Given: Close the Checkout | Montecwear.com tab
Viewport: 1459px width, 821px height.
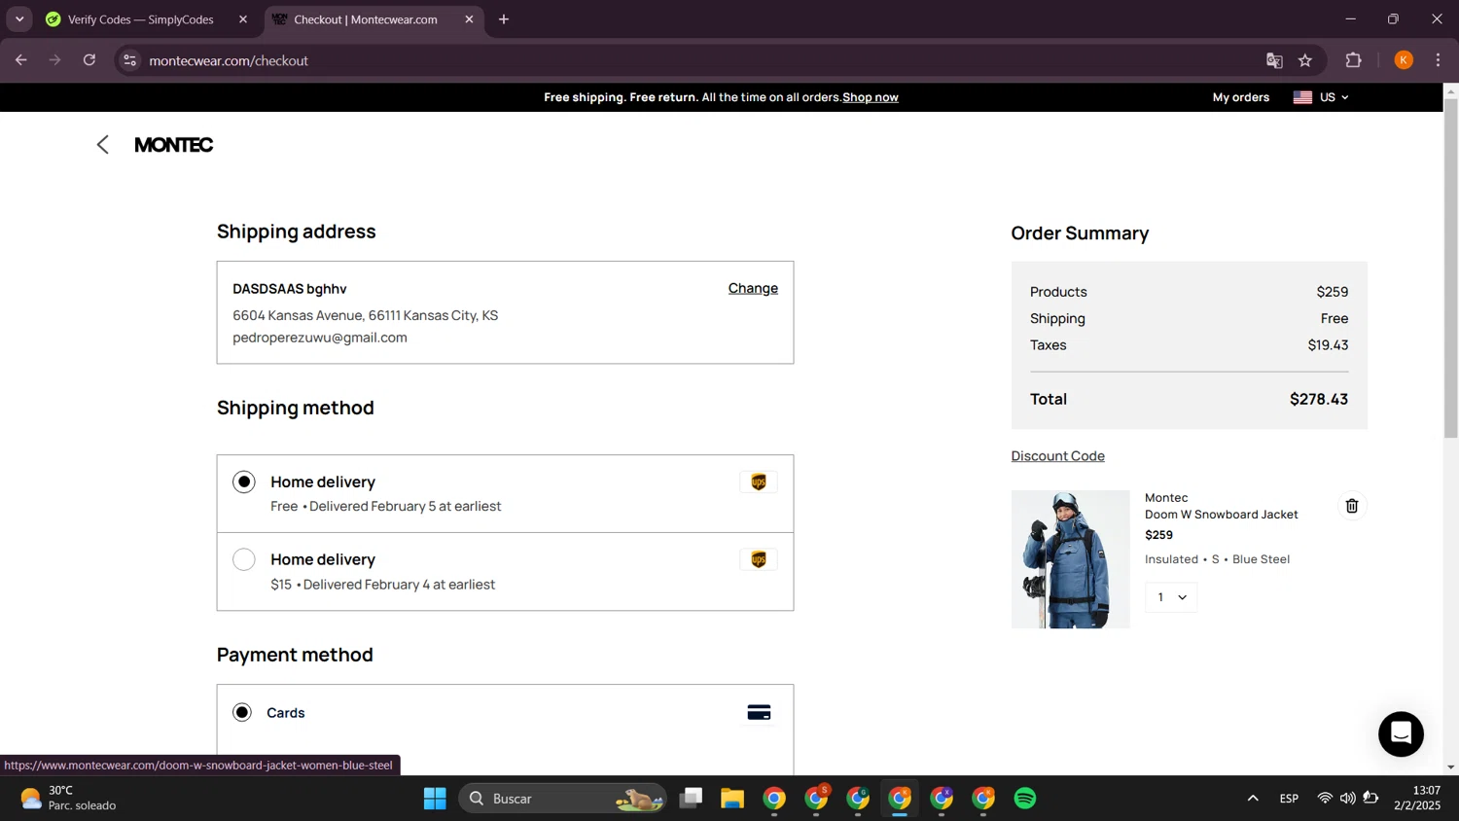Looking at the screenshot, I should [469, 19].
